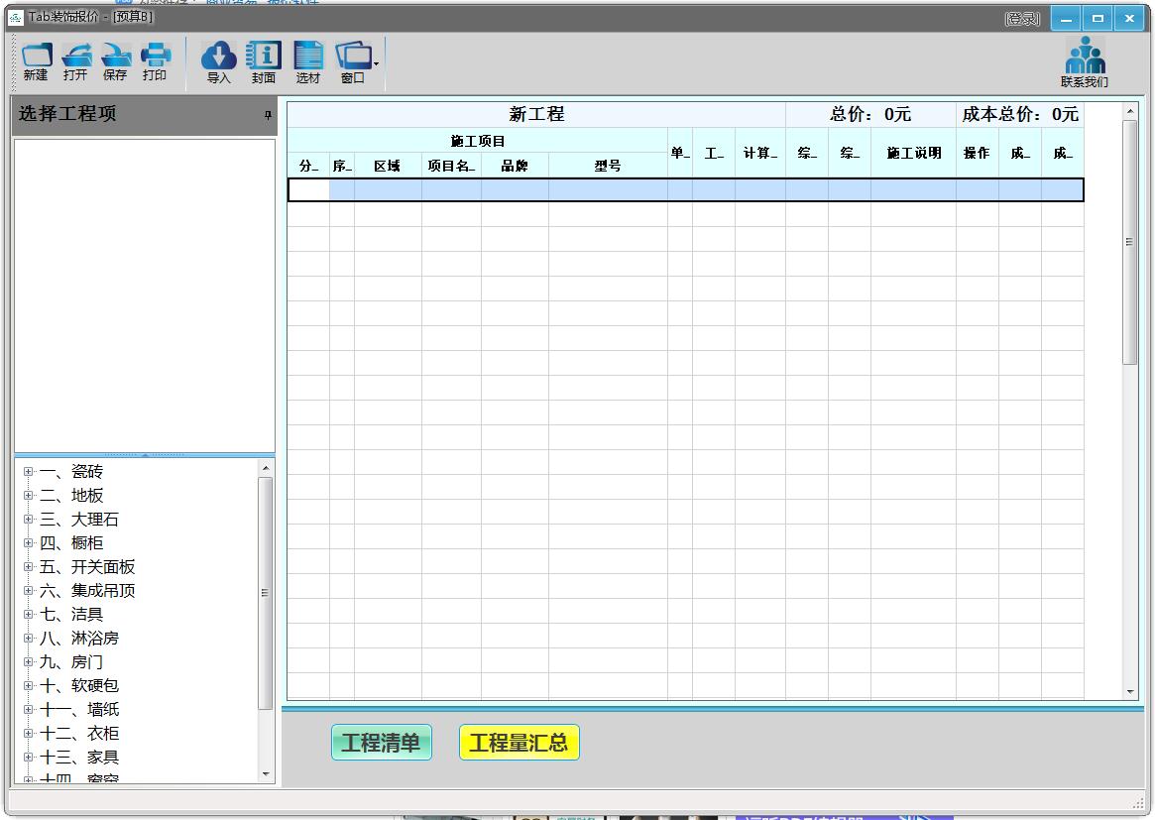Switch to the 工程量汇总 tab
The width and height of the screenshot is (1155, 820).
(519, 743)
